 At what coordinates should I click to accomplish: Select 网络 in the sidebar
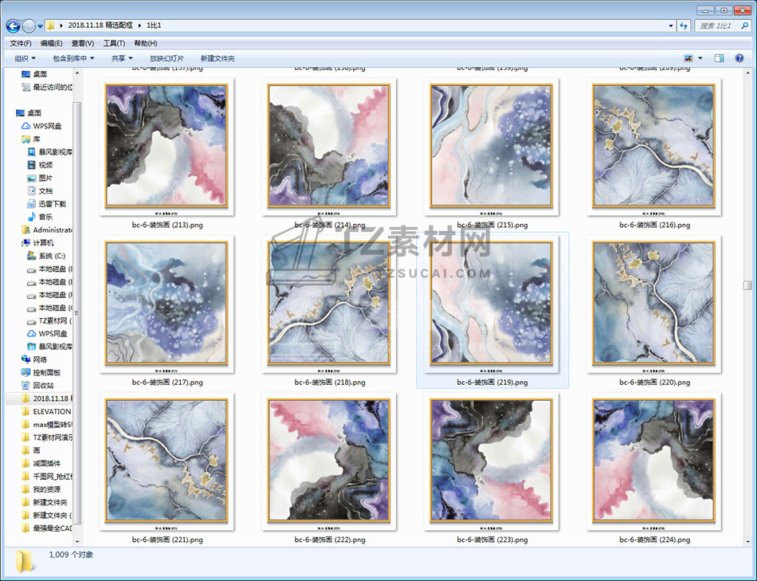pyautogui.click(x=34, y=359)
